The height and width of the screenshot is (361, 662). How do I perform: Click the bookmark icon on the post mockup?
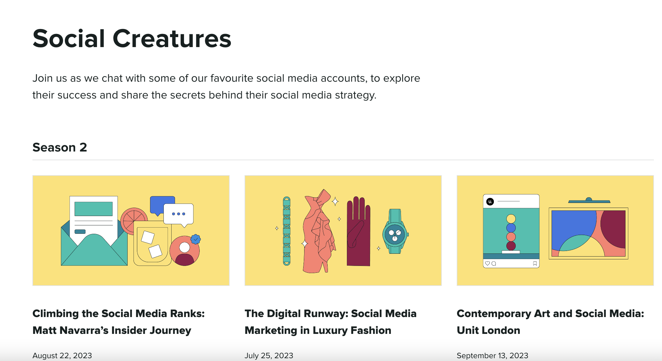coord(535,264)
